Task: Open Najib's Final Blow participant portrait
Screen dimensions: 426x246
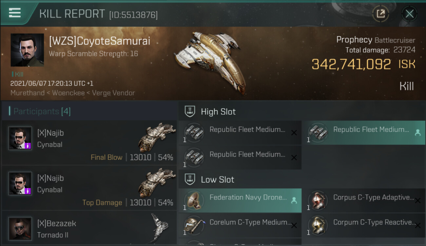Action: (x=20, y=138)
